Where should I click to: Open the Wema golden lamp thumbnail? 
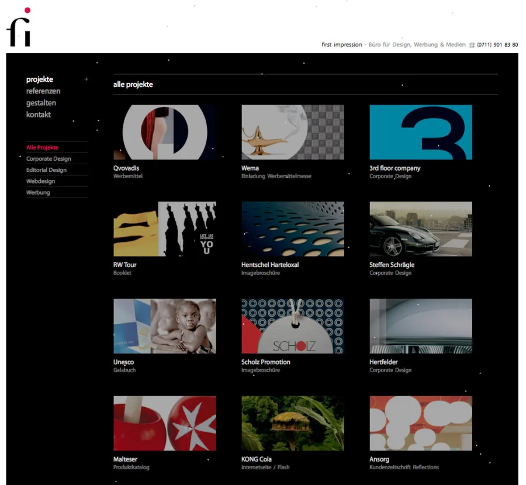click(292, 132)
